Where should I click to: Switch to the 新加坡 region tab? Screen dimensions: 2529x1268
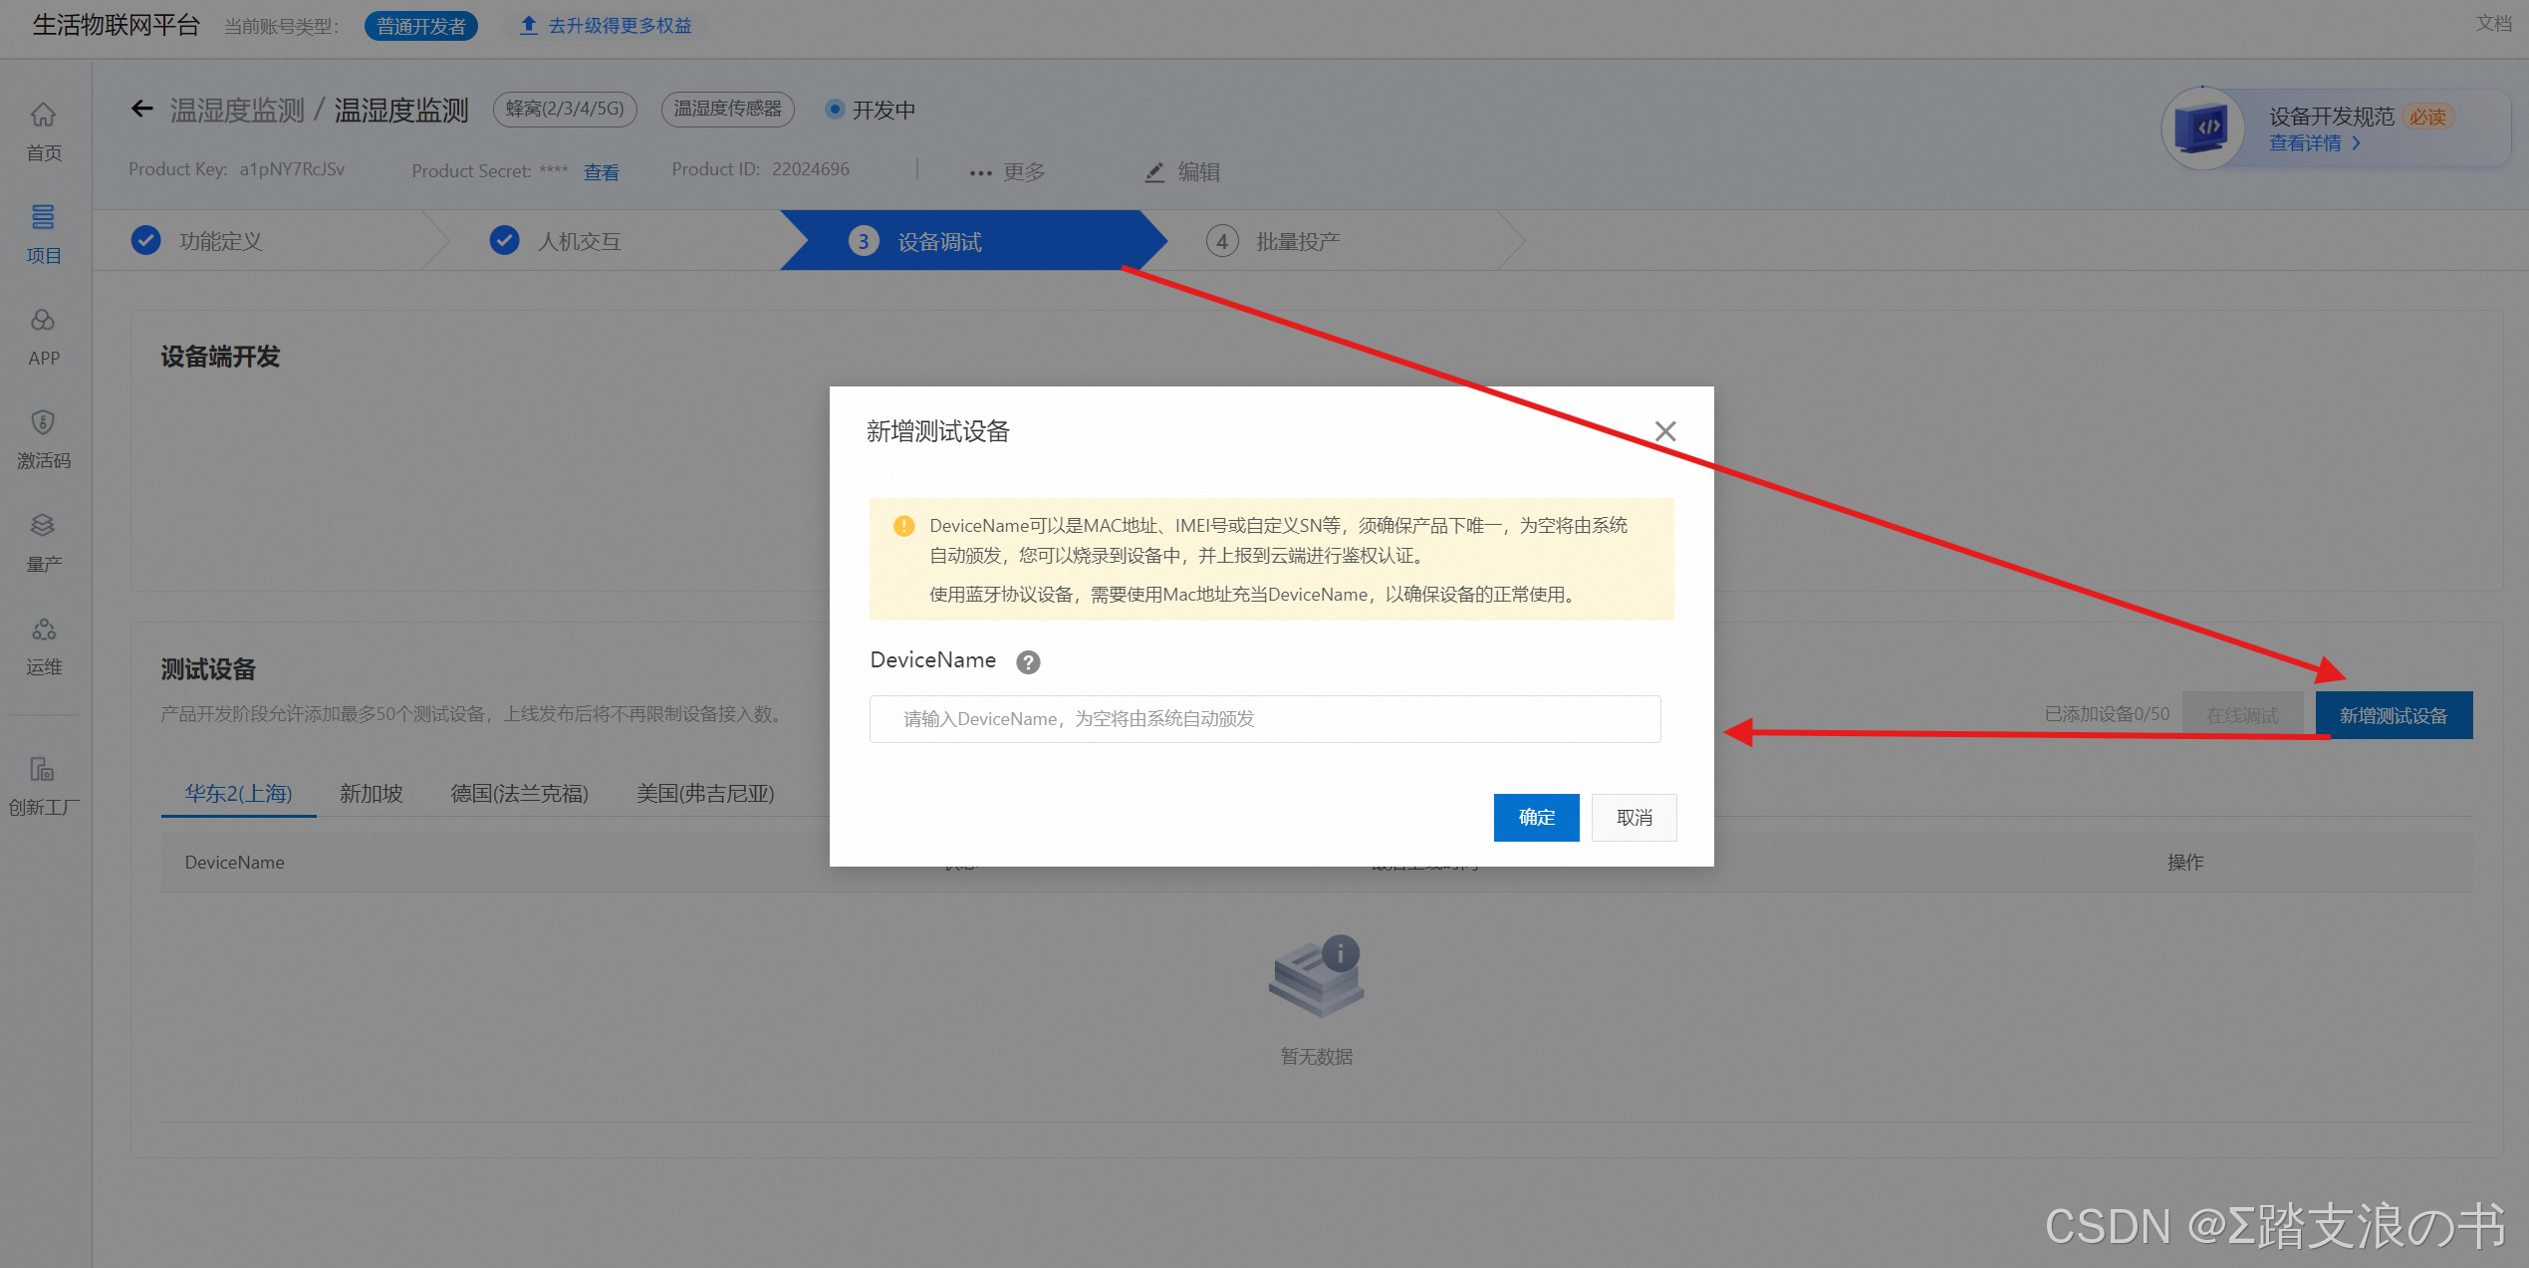tap(371, 794)
